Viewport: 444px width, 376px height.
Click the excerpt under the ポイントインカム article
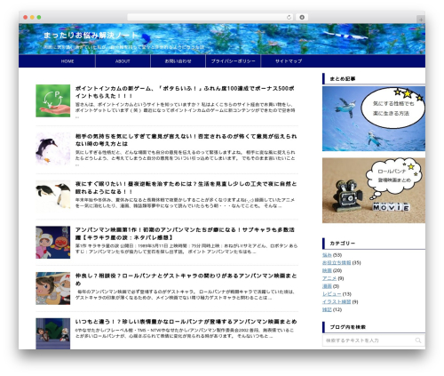coord(186,109)
